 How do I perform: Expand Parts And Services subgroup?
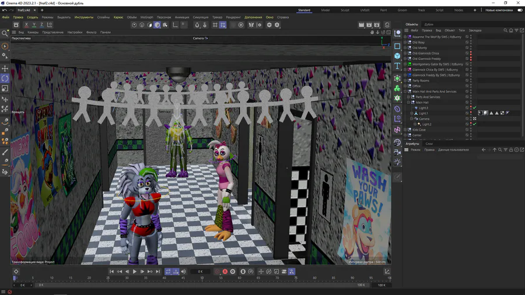point(408,97)
